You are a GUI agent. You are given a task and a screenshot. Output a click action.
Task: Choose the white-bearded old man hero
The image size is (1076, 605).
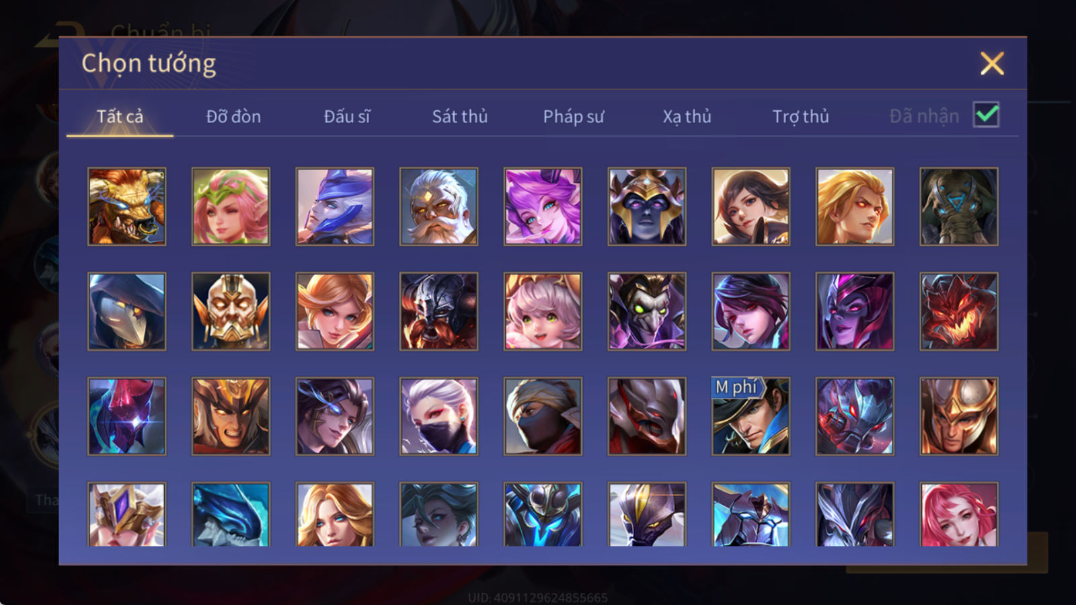[438, 206]
